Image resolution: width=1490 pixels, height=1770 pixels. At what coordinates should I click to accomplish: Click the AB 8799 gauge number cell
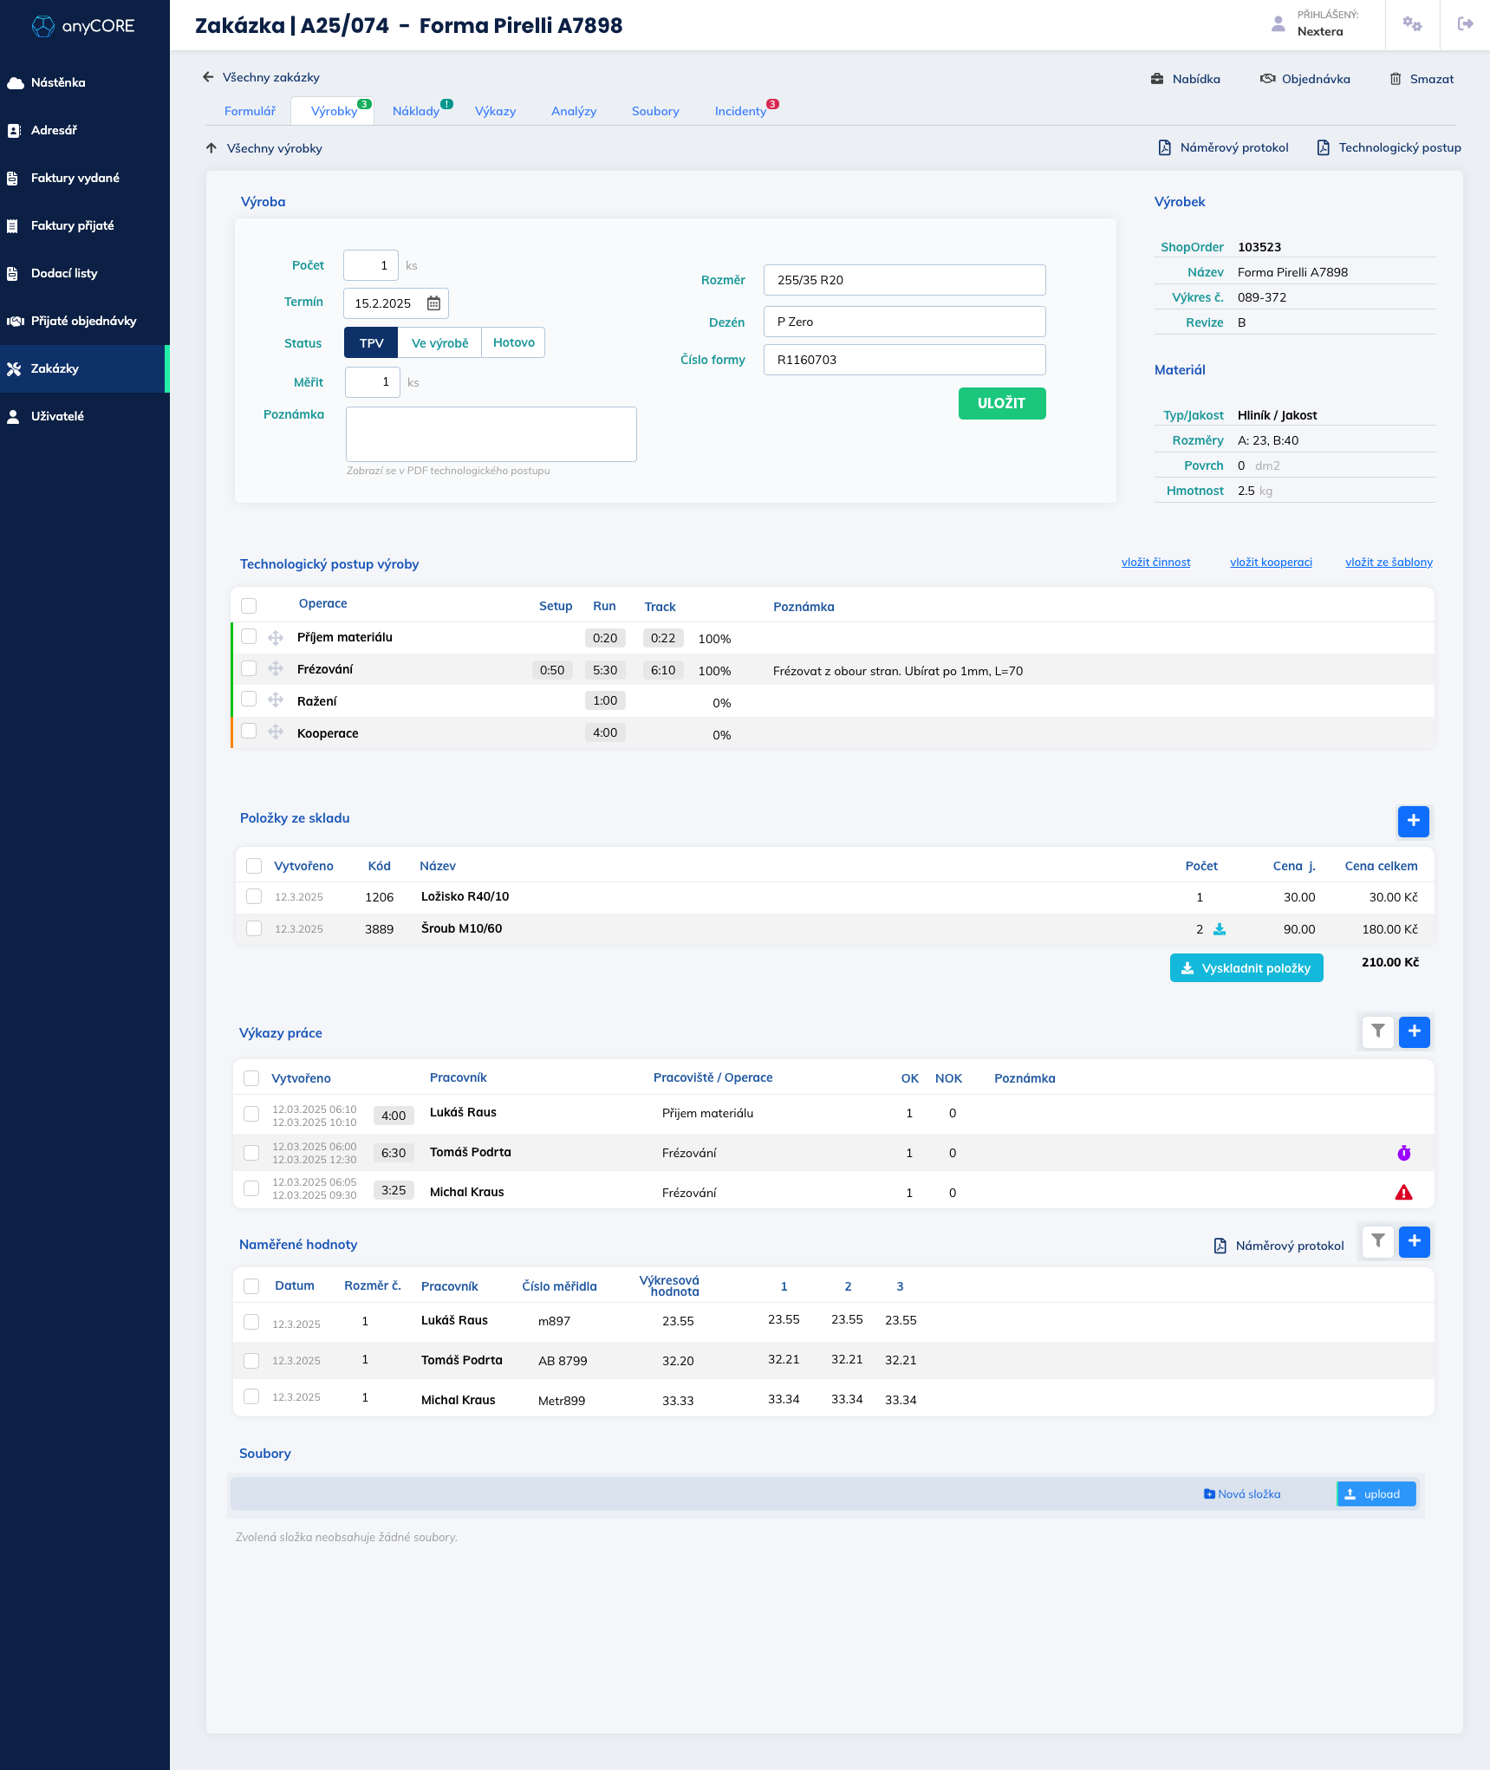(563, 1361)
